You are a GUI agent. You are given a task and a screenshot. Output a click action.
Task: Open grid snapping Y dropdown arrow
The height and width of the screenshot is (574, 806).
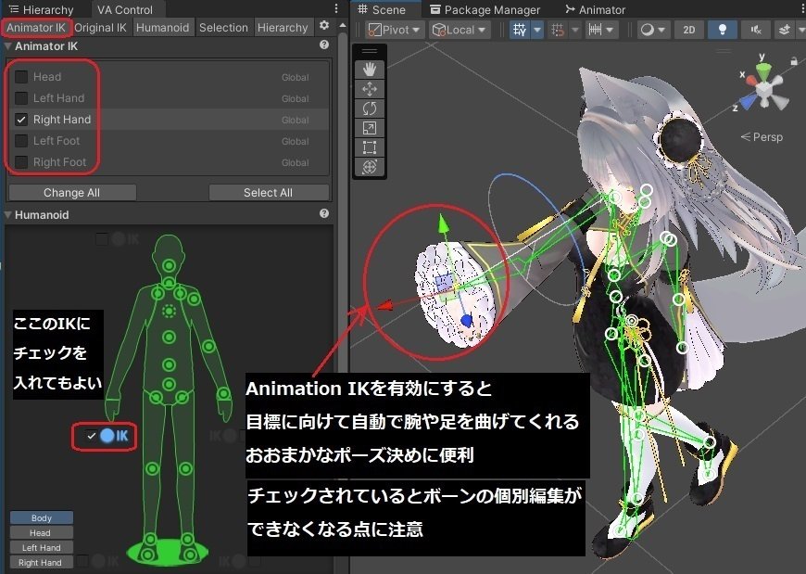537,30
